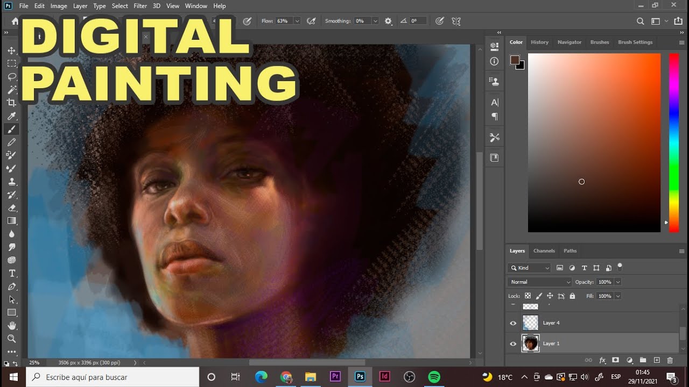Activate the Zoom tool
The height and width of the screenshot is (387, 689).
pyautogui.click(x=11, y=339)
